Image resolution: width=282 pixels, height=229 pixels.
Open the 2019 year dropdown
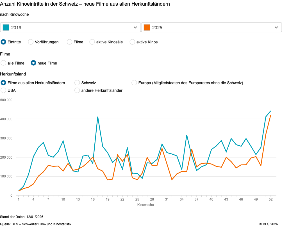point(70,27)
